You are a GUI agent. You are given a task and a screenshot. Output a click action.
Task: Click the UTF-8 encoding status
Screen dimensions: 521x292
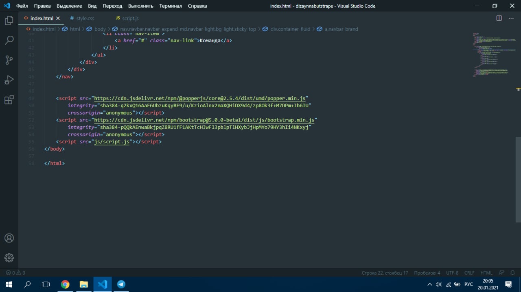tap(452, 273)
